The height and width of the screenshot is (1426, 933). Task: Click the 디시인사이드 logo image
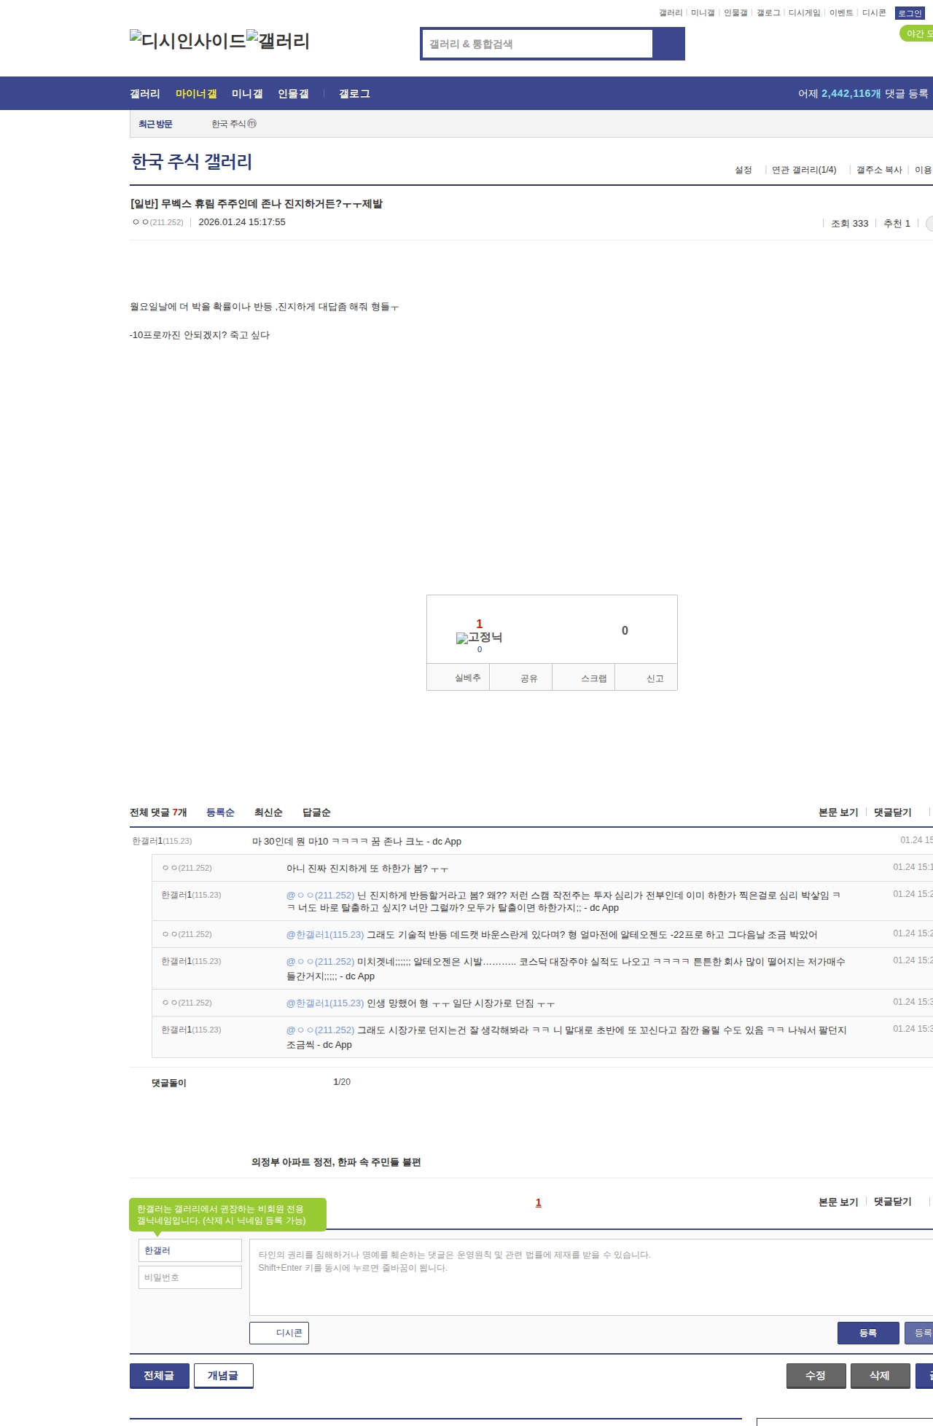[187, 41]
